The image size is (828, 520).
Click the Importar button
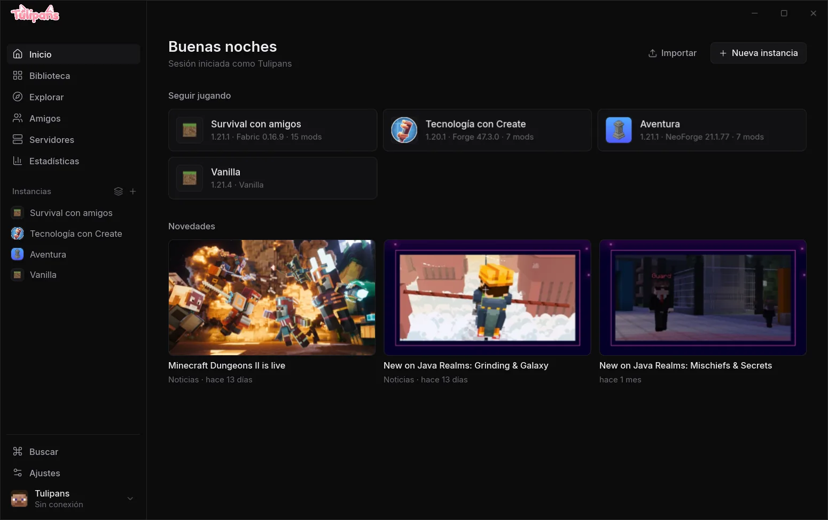(673, 53)
